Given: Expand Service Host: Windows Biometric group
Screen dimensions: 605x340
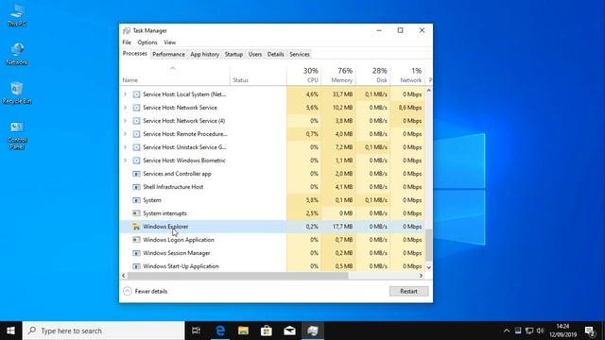Looking at the screenshot, I should [125, 161].
